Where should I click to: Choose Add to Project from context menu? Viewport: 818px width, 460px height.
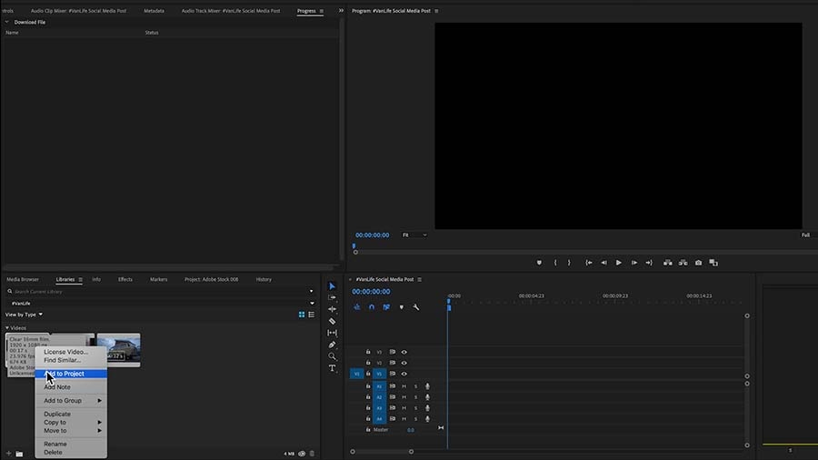pos(71,374)
